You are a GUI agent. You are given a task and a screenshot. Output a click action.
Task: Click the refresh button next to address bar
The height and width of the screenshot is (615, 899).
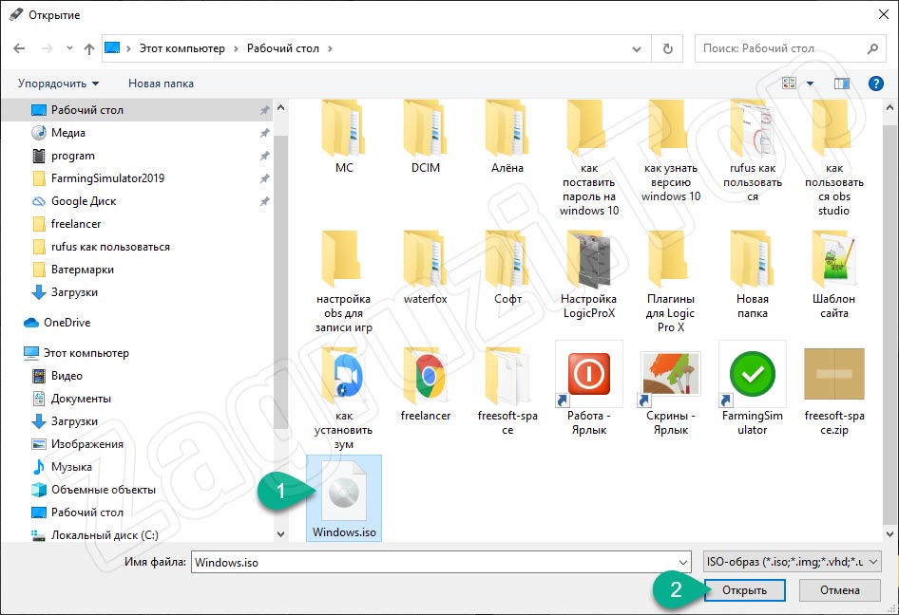[x=668, y=48]
